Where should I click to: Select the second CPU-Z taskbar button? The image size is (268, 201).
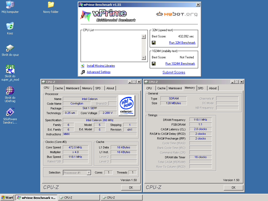121,198
